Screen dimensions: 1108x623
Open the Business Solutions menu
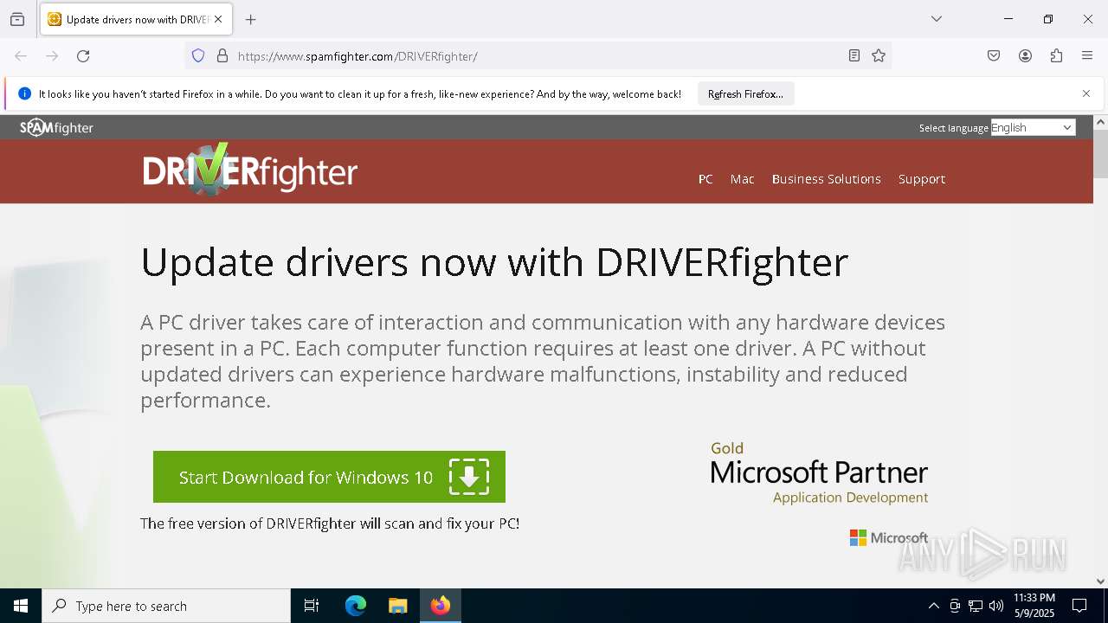(827, 179)
